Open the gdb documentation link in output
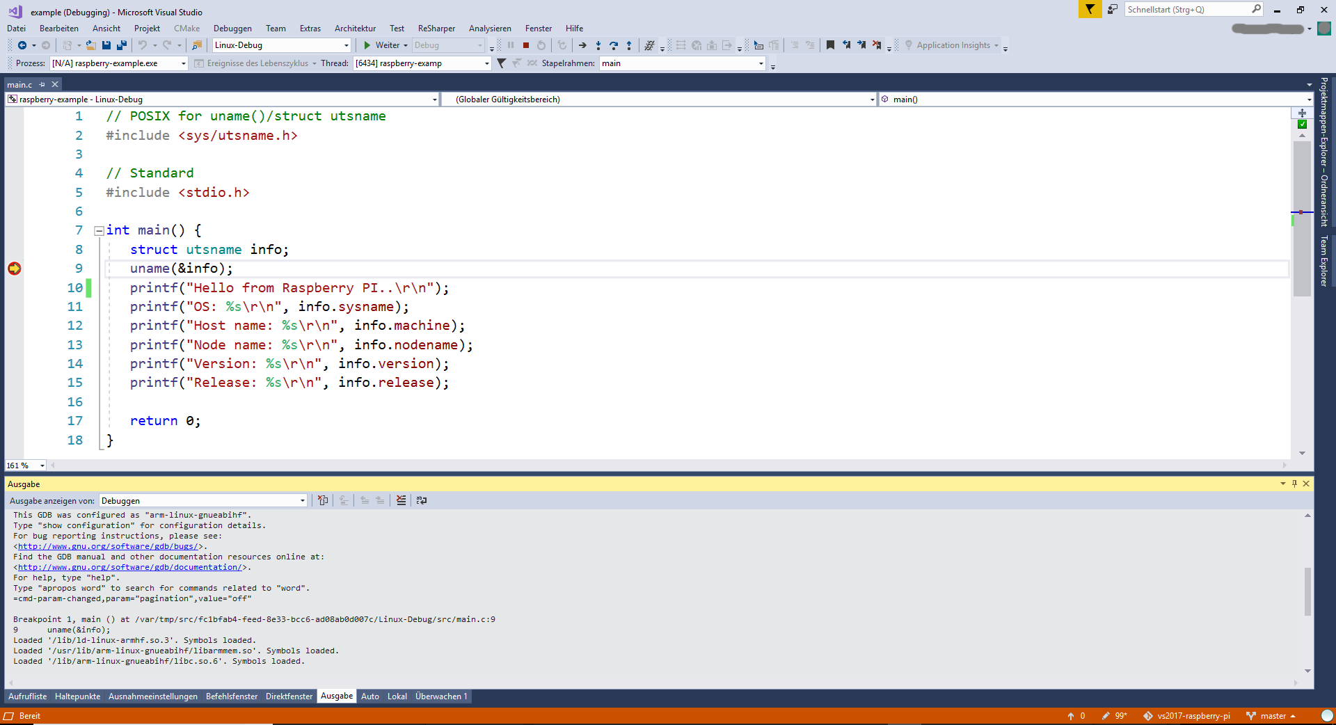This screenshot has width=1336, height=725. (x=131, y=567)
